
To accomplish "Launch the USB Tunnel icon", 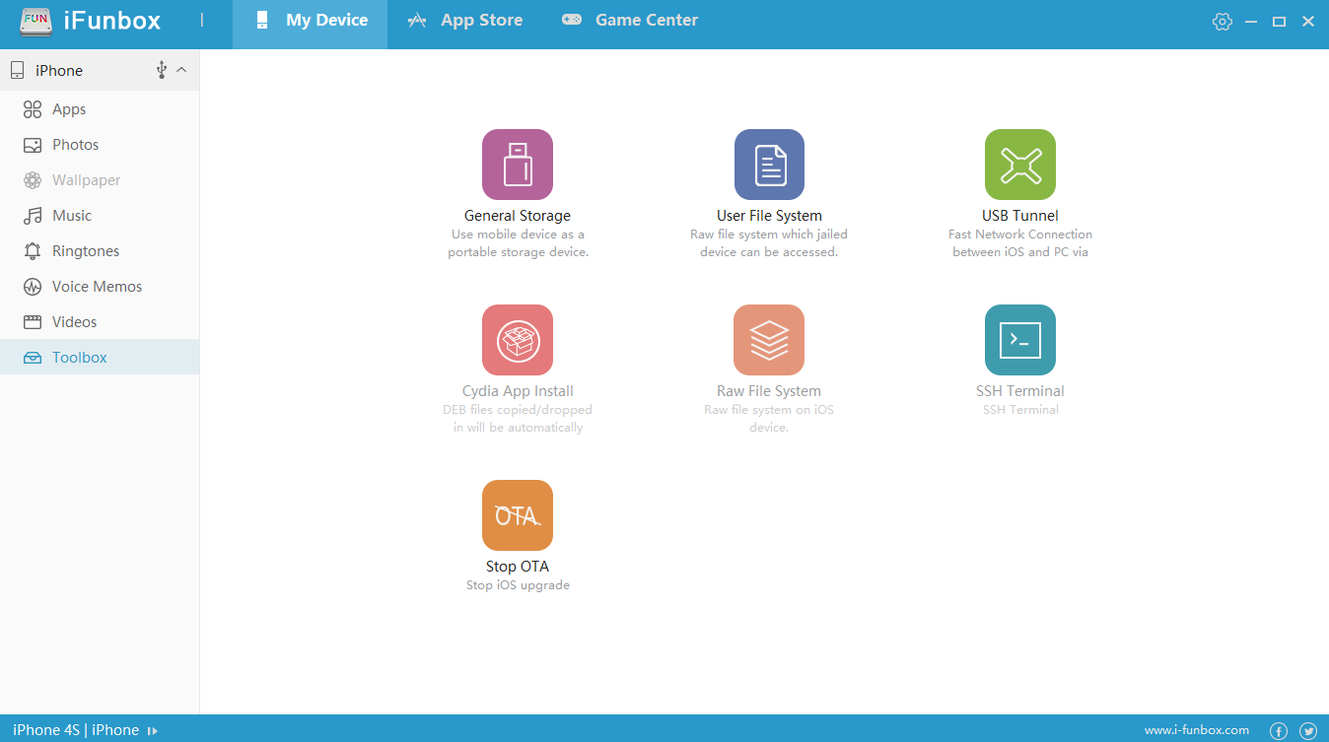I will [1020, 165].
